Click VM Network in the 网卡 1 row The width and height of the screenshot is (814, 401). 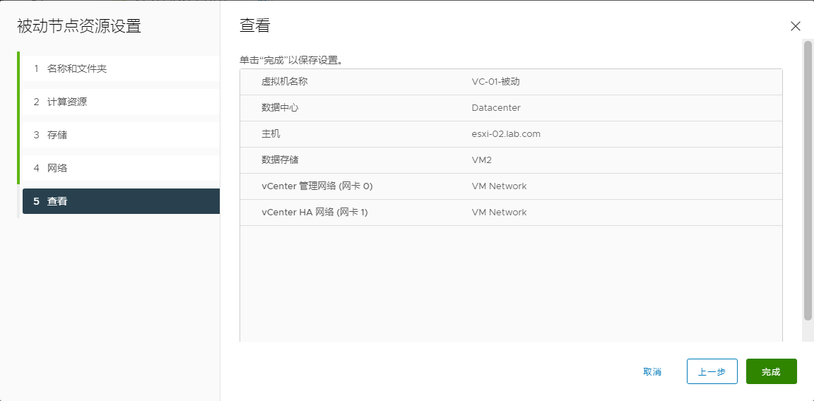499,213
